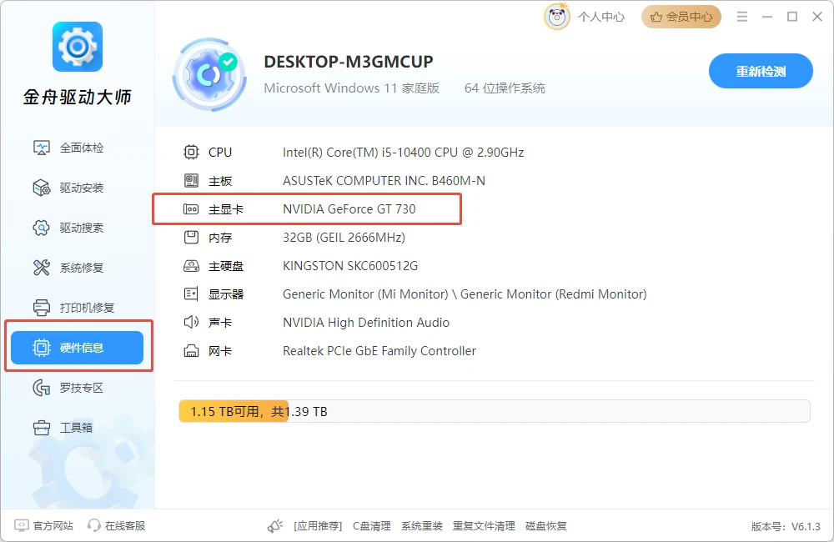
Task: Click the computer name DESKTOP-M3GMCUP
Action: click(349, 62)
